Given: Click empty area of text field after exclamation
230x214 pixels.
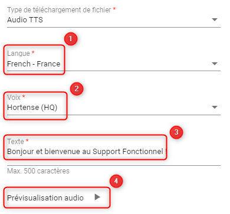Looking at the screenshot, I should click(193, 152).
